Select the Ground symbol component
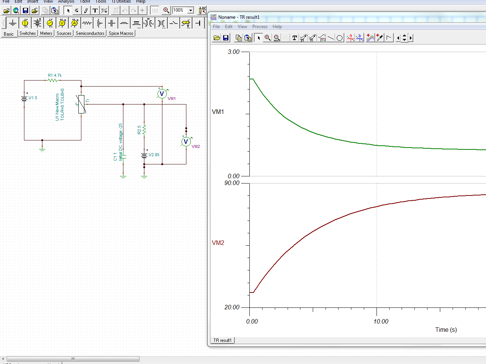Image resolution: width=486 pixels, height=364 pixels. pos(12,23)
